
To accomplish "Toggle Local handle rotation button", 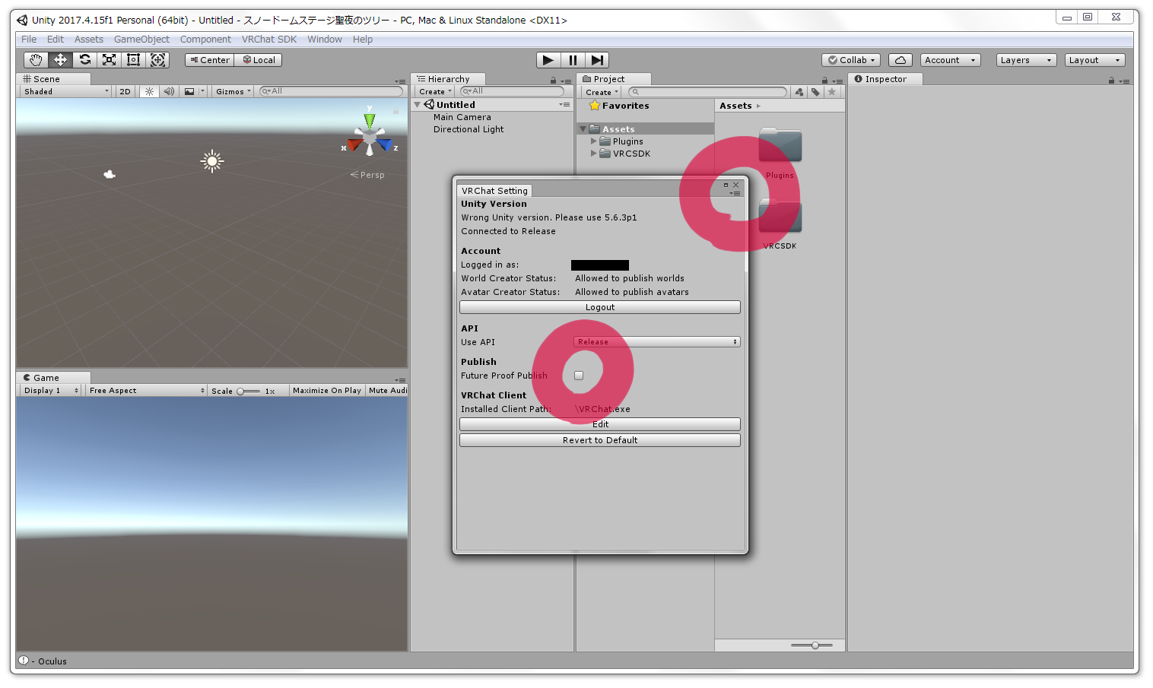I will point(259,60).
